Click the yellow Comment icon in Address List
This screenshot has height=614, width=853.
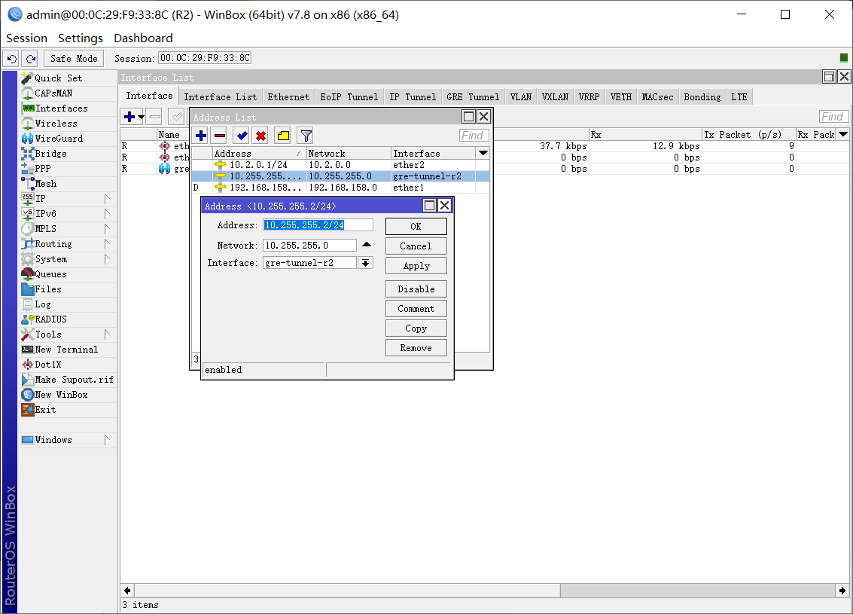(283, 136)
